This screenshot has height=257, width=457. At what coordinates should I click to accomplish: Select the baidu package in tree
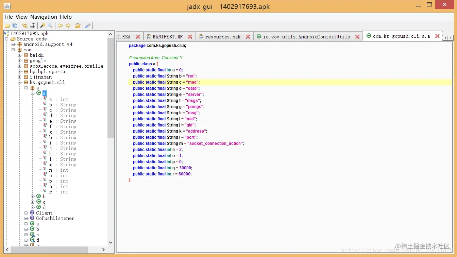pyautogui.click(x=36, y=55)
